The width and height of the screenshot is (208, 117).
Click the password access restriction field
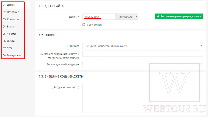(142, 54)
